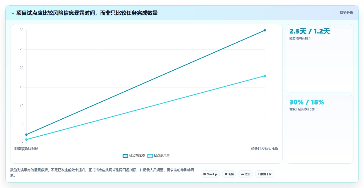This screenshot has height=188, width=364.
Task: Click the 验收口径缺失比例 x-axis label
Action: (x=265, y=149)
